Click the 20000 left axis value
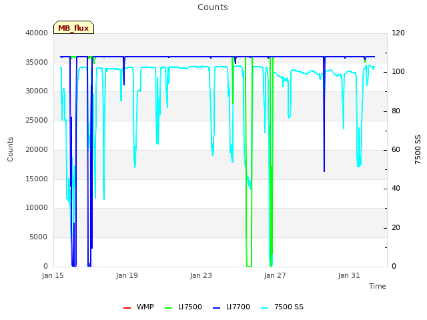The image size is (427, 320). (37, 149)
